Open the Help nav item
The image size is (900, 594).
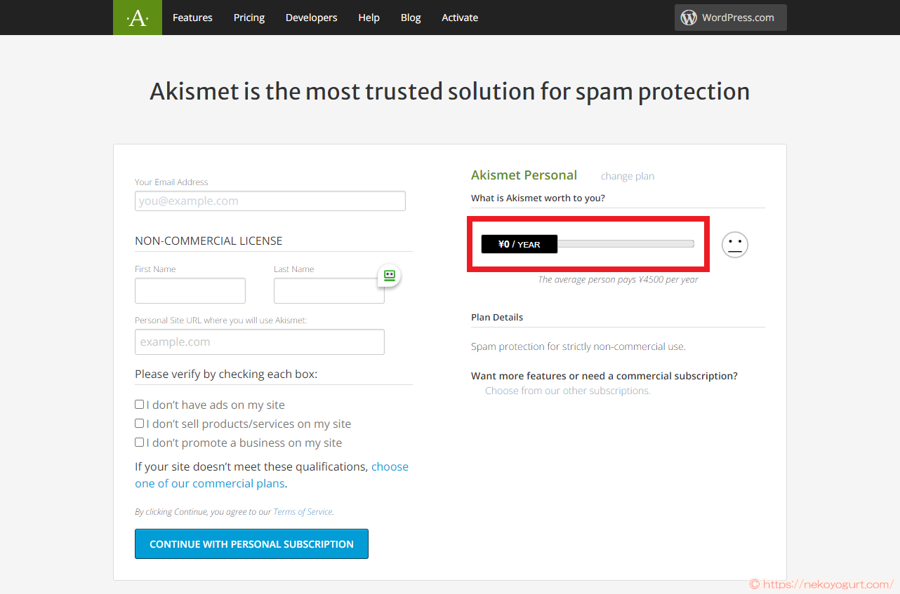(369, 18)
